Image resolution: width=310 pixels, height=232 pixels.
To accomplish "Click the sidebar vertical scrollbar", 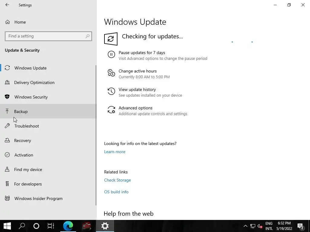I will 96,135.
